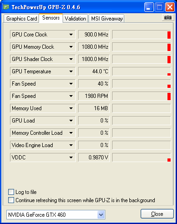Expand the Memory Used dropdown arrow
177x224 pixels.
[71, 108]
